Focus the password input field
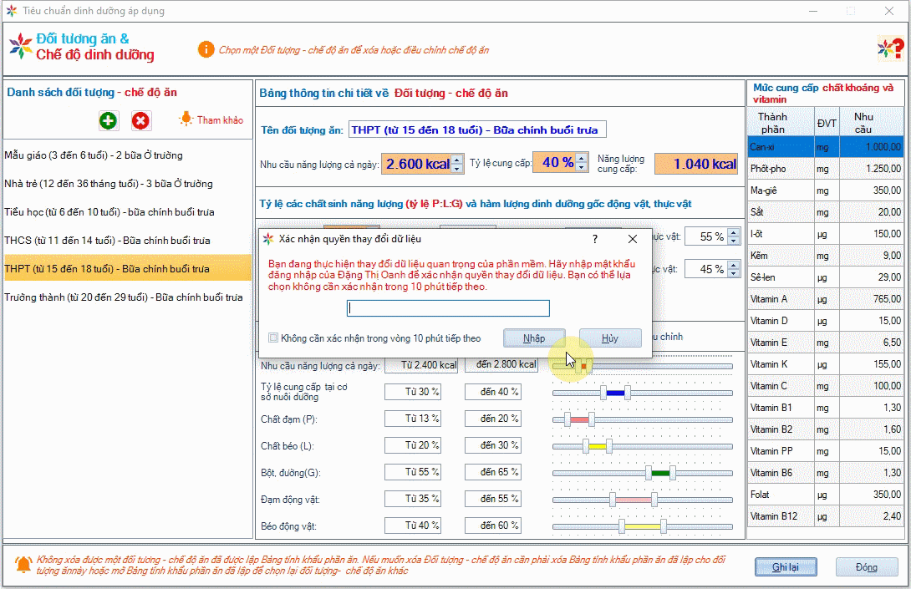This screenshot has width=911, height=589. point(448,308)
